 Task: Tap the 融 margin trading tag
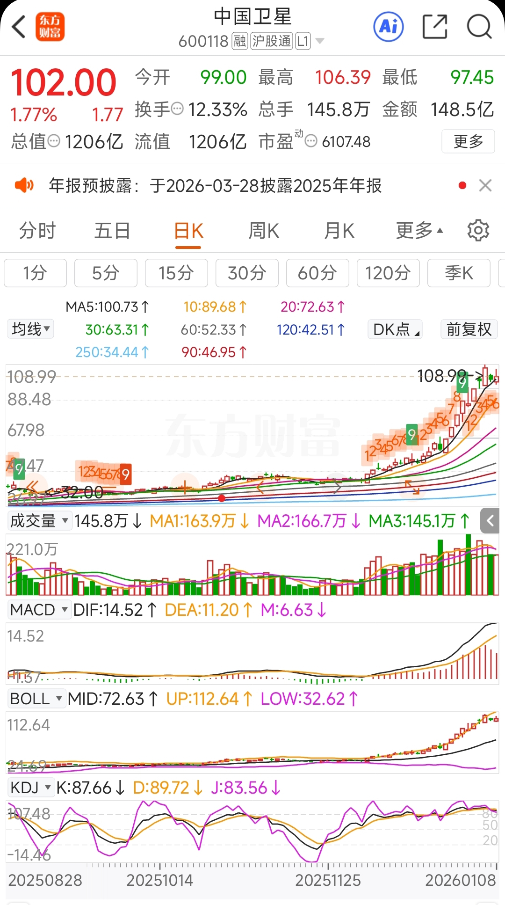(x=240, y=41)
